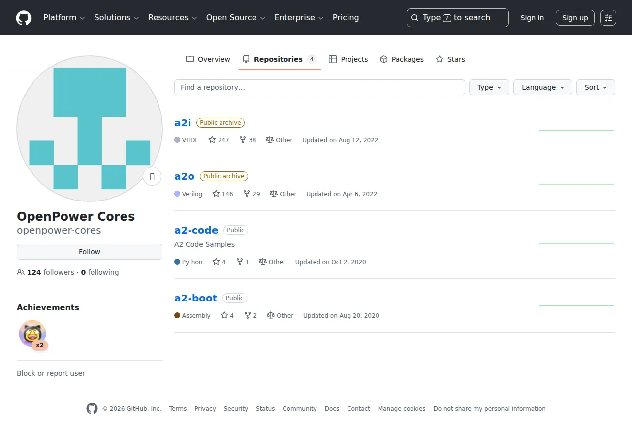The image size is (632, 435).
Task: Click the fork count for a2o
Action: tap(252, 194)
